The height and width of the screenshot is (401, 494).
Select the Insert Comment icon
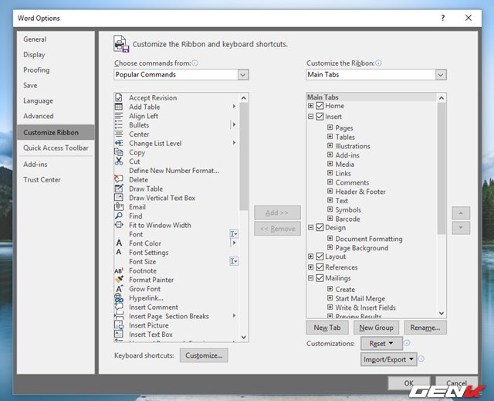pyautogui.click(x=119, y=307)
